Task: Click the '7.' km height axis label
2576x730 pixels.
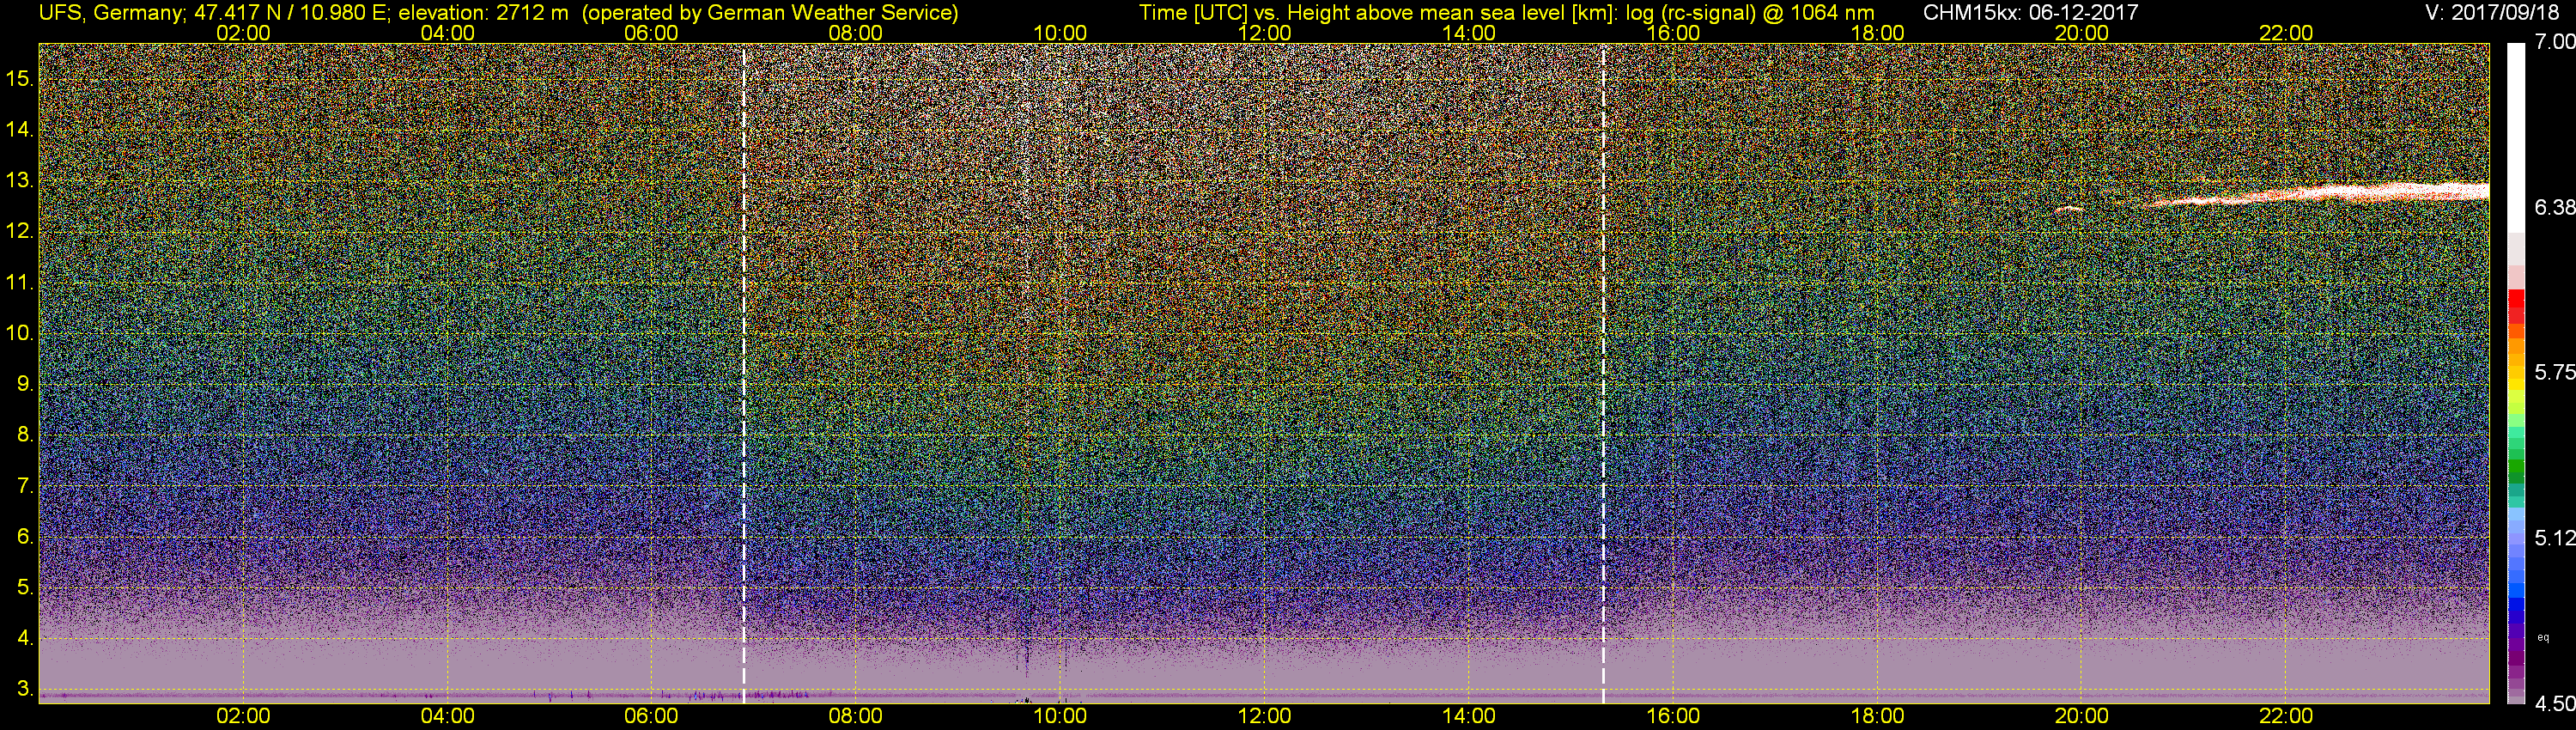Action: (x=25, y=486)
